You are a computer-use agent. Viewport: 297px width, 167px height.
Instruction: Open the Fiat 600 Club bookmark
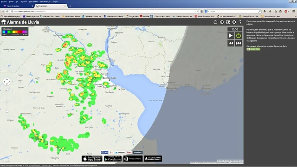pyautogui.click(x=50, y=16)
